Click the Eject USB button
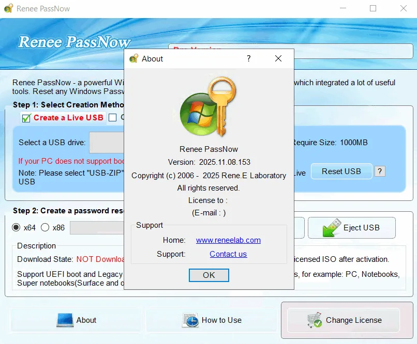 coord(352,228)
